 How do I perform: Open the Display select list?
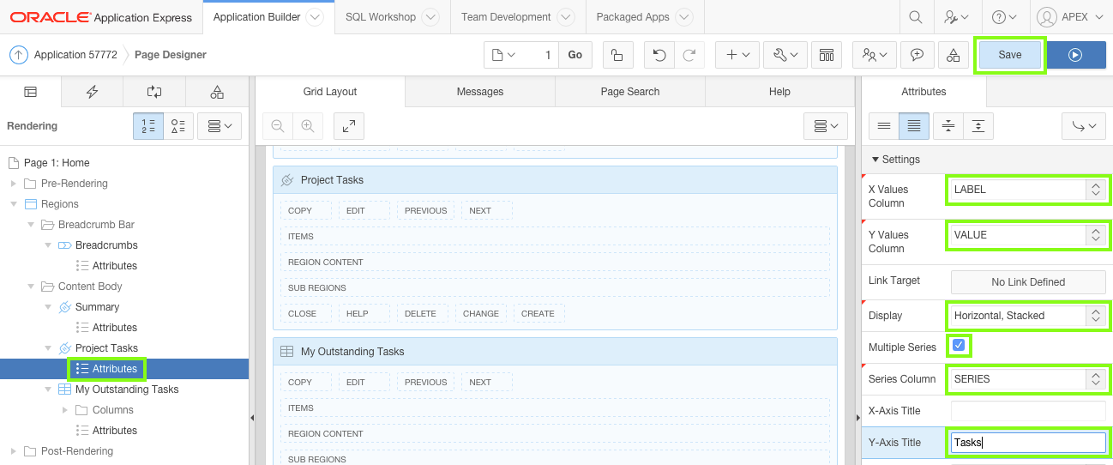[1027, 316]
